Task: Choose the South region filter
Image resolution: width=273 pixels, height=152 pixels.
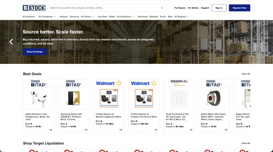Action: click(x=163, y=17)
